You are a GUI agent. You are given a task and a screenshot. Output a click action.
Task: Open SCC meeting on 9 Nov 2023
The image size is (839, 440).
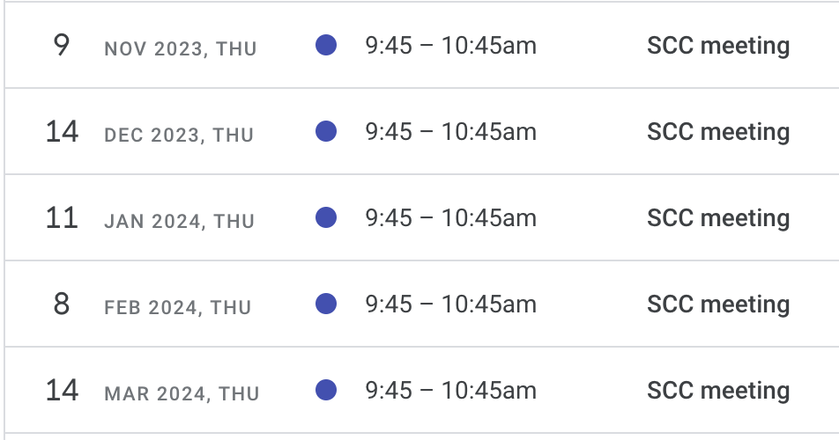718,46
